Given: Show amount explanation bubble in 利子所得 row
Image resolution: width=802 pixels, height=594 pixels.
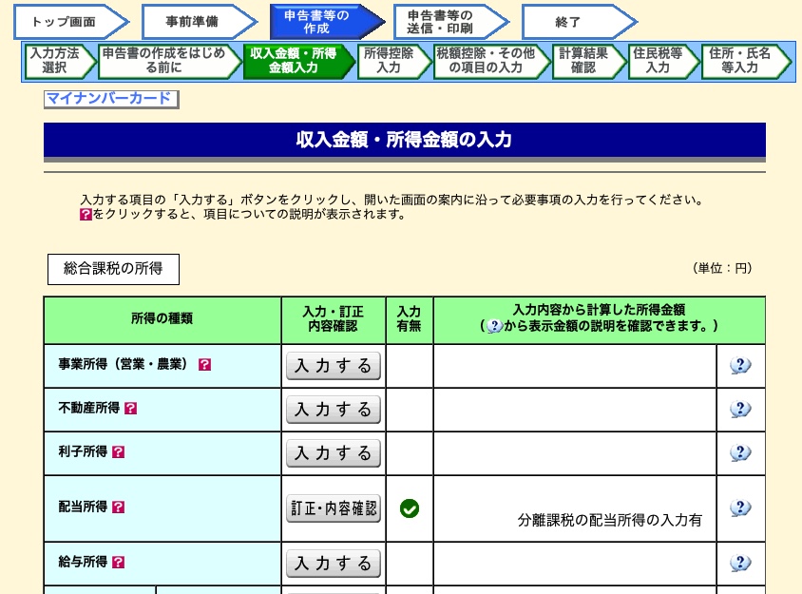Looking at the screenshot, I should click(x=740, y=452).
